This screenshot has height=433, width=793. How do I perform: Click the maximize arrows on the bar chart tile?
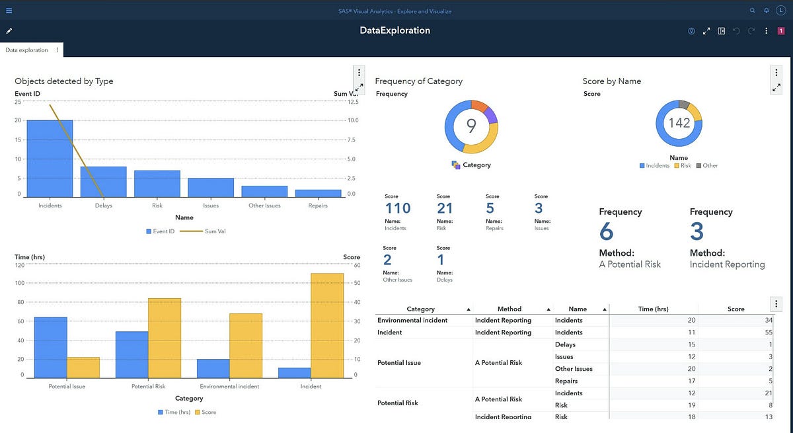click(359, 87)
